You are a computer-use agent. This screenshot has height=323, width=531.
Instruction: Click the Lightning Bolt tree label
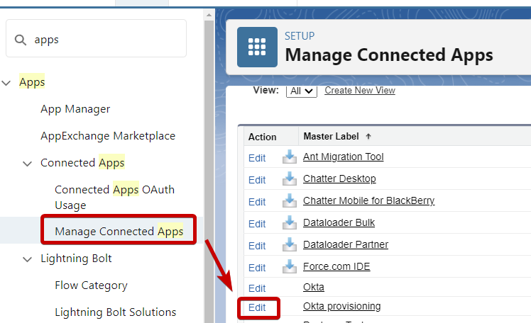tap(76, 259)
